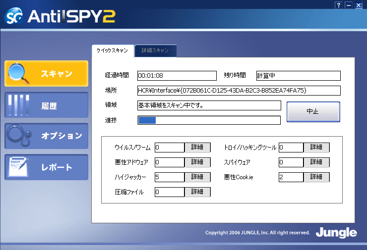
Task: Show 詳細 for 圧縮ファイル
Action: (x=197, y=192)
